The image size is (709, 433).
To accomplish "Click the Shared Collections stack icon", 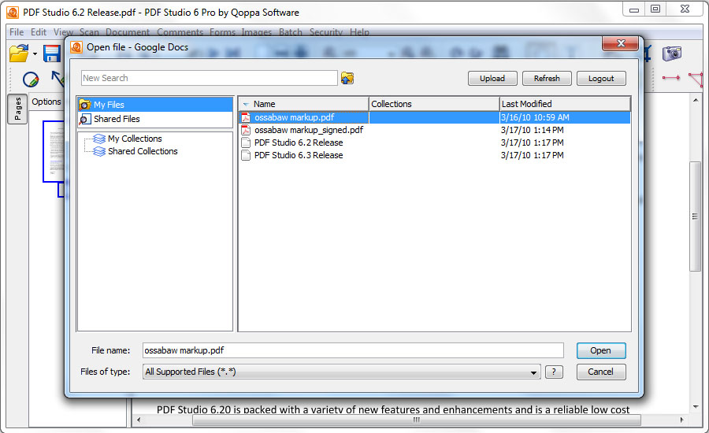I will click(x=99, y=151).
